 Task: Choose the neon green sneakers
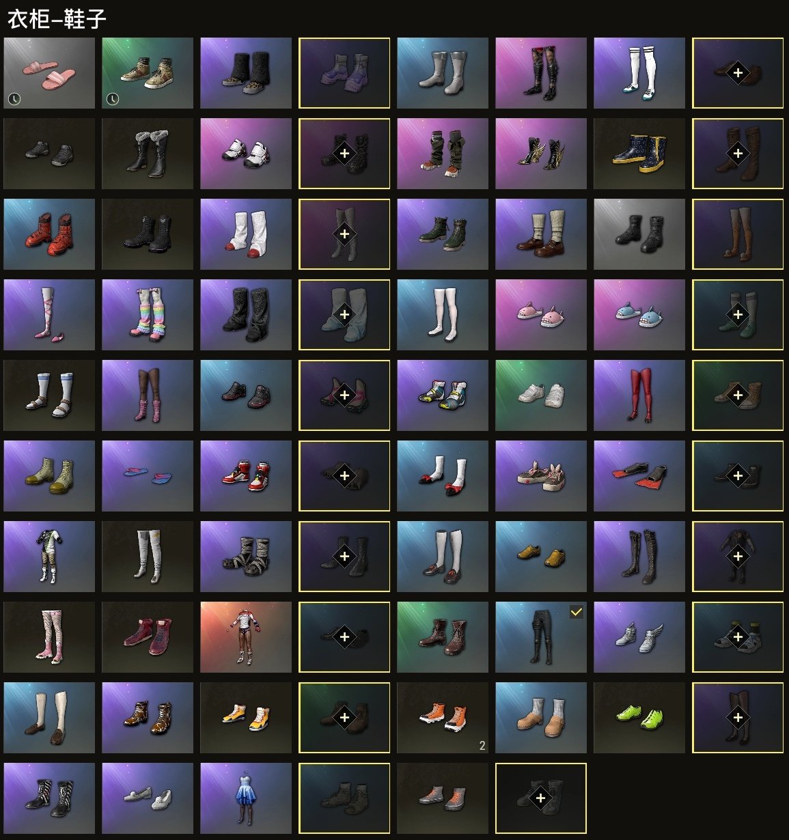pos(639,718)
